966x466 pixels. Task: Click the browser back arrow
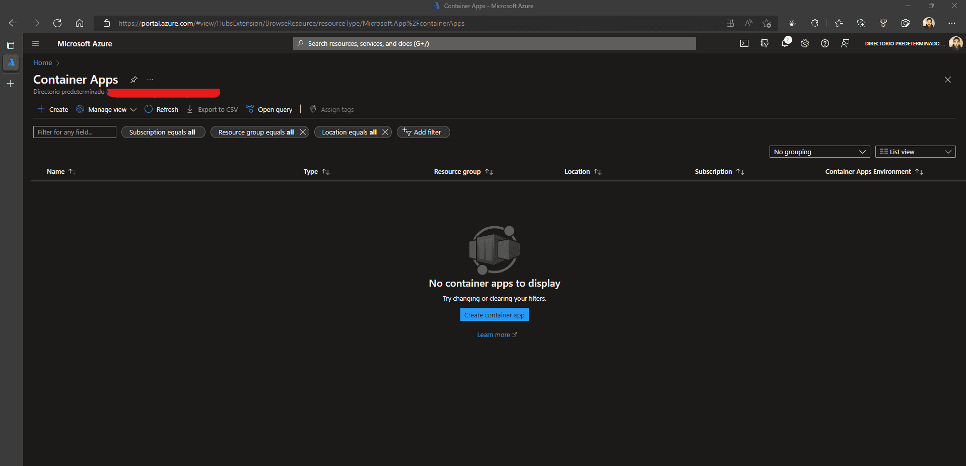coord(13,23)
